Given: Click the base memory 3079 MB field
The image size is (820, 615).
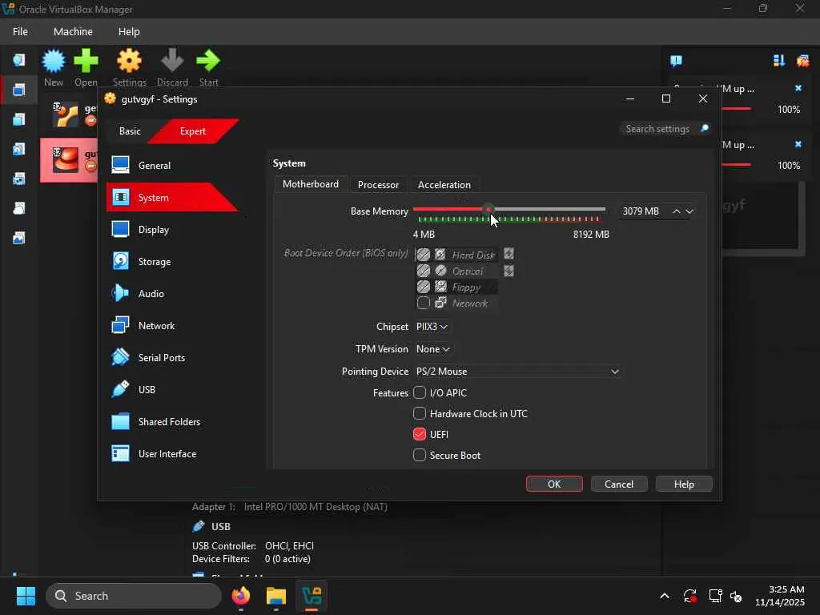Looking at the screenshot, I should 645,211.
